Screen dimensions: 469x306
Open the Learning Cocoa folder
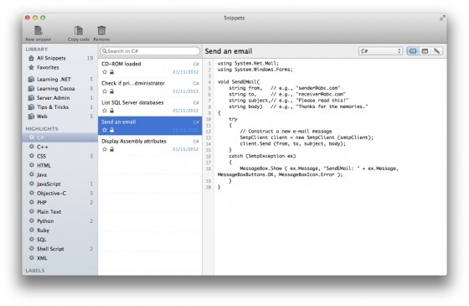pos(60,89)
